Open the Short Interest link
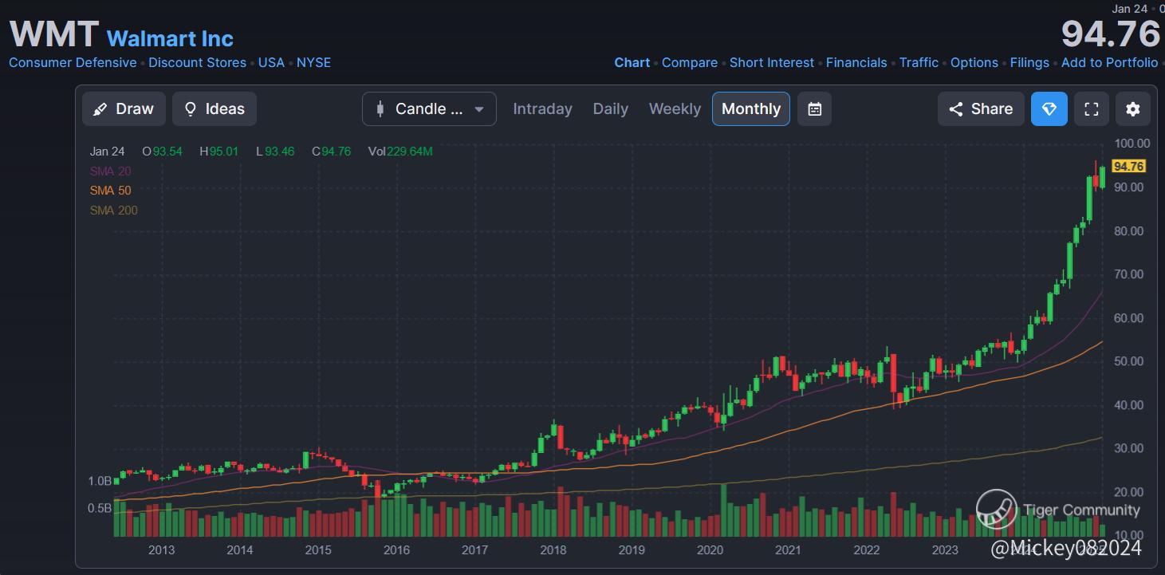 click(772, 62)
